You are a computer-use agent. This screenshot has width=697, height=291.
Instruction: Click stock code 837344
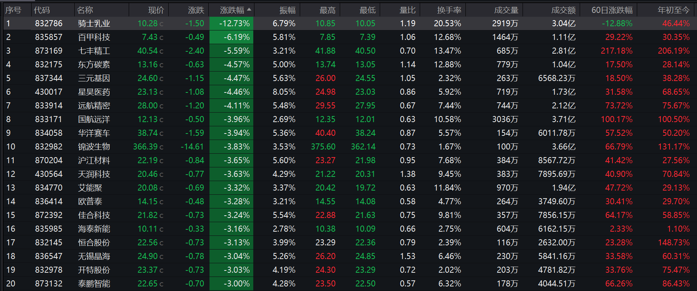pos(49,78)
